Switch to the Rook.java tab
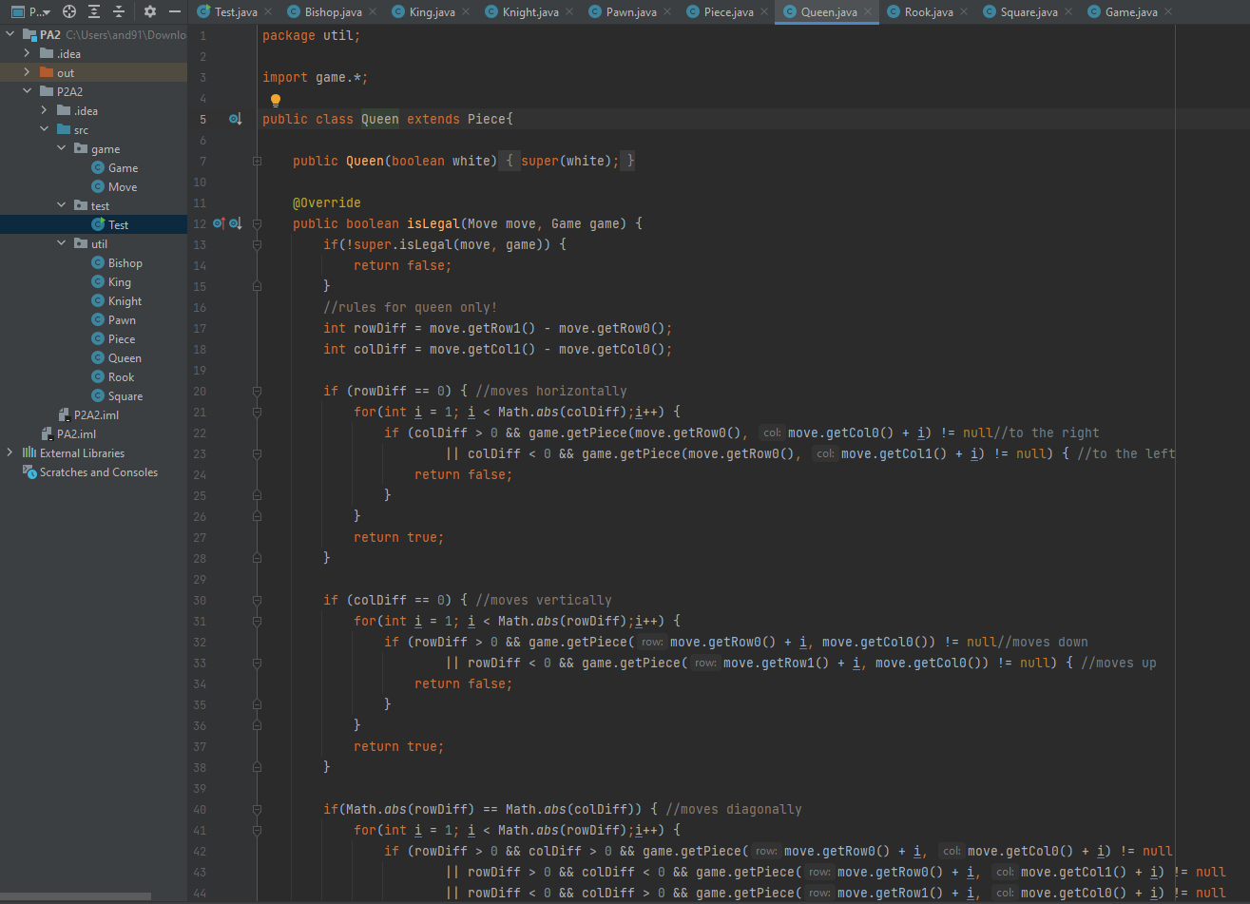 (928, 12)
